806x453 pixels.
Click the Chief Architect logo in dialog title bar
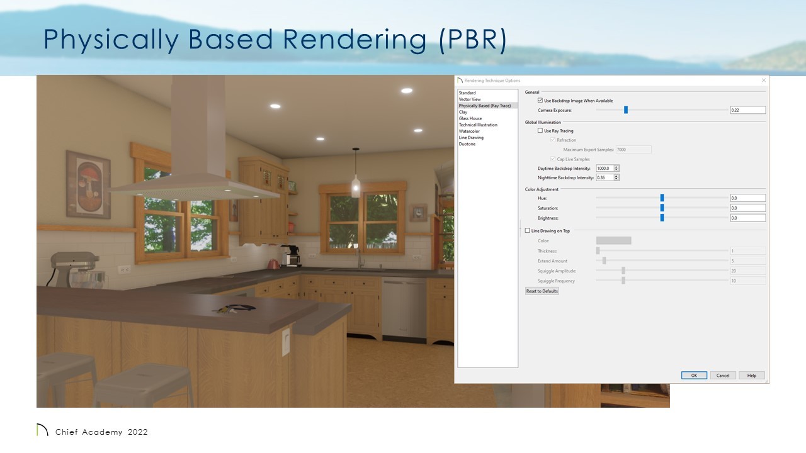click(460, 81)
